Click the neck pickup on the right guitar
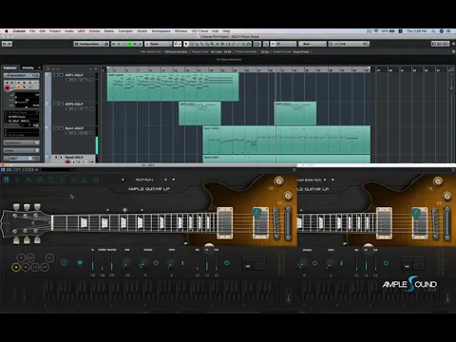This screenshot has width=456, height=342. point(384,223)
